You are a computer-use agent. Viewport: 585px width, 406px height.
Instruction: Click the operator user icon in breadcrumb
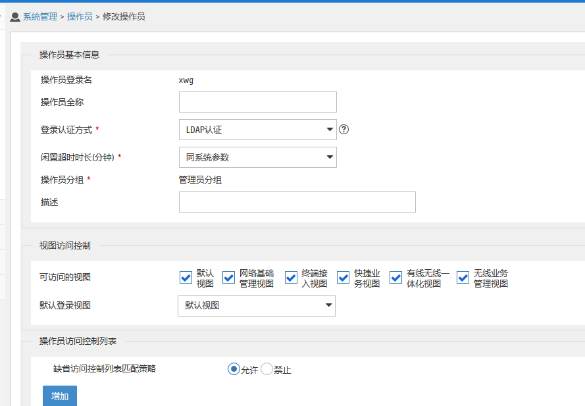pos(15,17)
